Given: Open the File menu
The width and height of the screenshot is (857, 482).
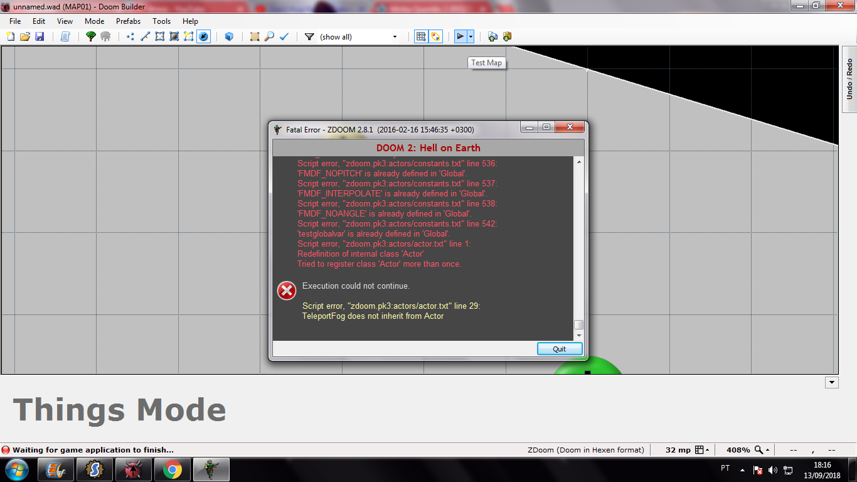Looking at the screenshot, I should pos(15,21).
